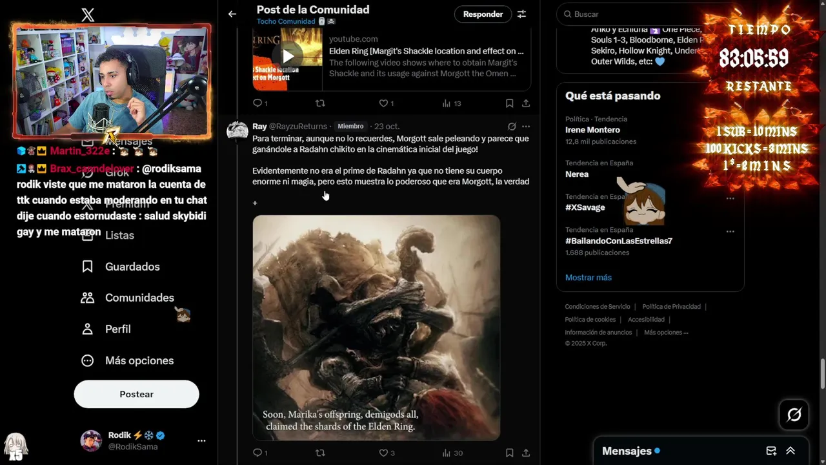The height and width of the screenshot is (465, 826).
Task: Open the reply filter settings icon
Action: [521, 14]
